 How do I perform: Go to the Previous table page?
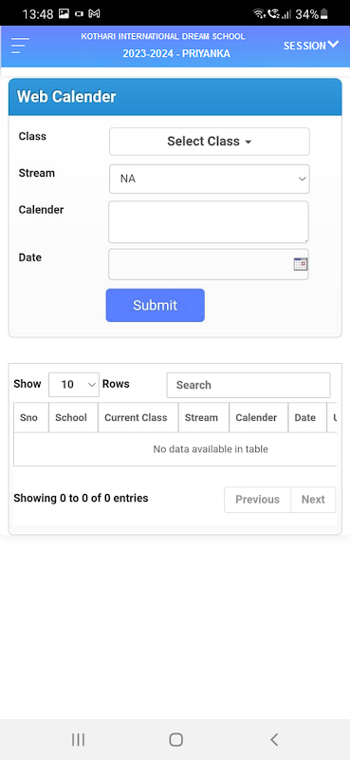(258, 500)
